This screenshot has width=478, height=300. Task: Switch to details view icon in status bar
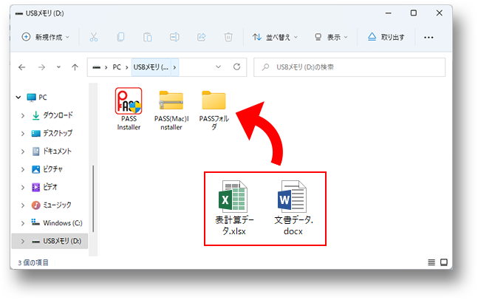pyautogui.click(x=431, y=262)
